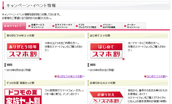Click arrow icon on 各種サービスキャンペーン tab
The image size is (172, 104).
click(x=29, y=26)
